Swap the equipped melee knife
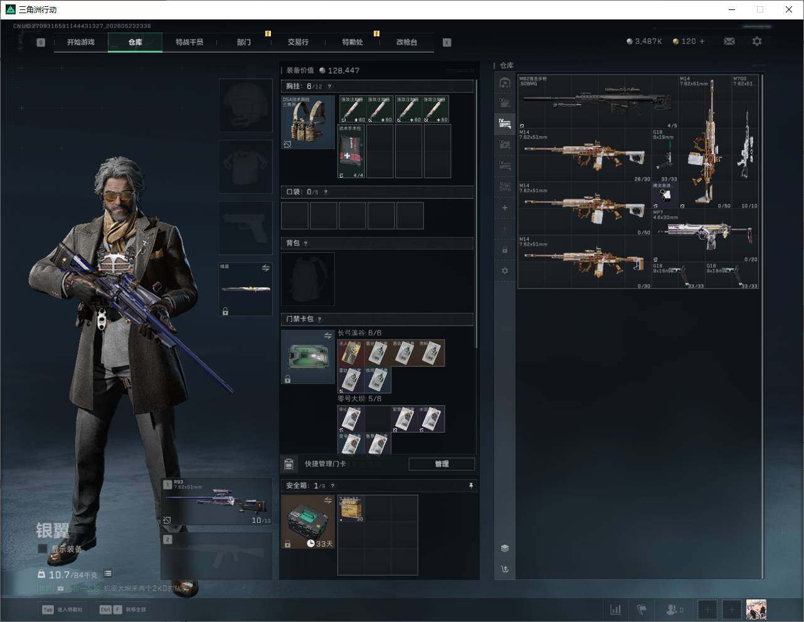Viewport: 804px width, 622px height. click(266, 268)
